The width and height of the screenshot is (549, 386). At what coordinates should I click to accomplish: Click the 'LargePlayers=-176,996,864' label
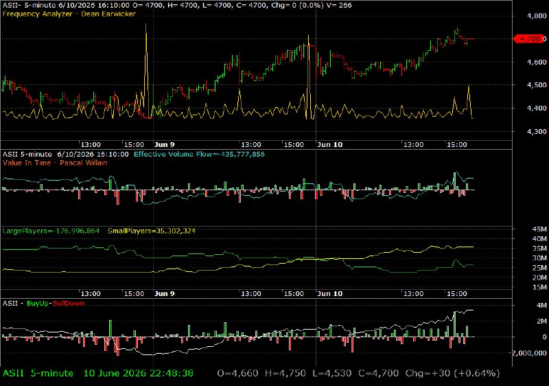51,231
